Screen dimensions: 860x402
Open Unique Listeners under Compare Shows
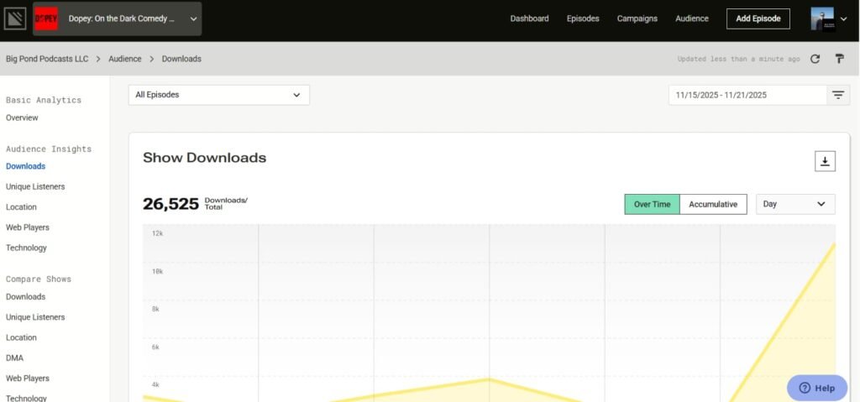35,317
